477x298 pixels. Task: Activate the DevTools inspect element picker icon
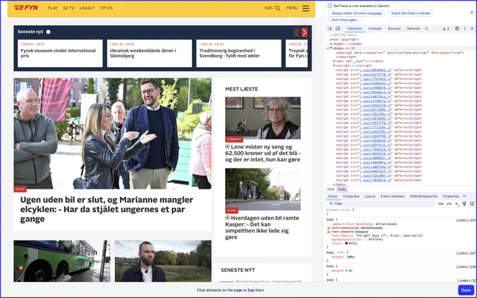pyautogui.click(x=330, y=29)
